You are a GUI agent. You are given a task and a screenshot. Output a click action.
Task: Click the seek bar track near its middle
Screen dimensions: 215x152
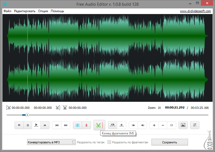point(107,115)
